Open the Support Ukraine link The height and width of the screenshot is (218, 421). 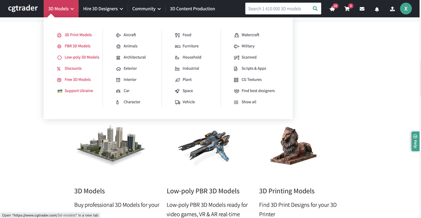78,91
